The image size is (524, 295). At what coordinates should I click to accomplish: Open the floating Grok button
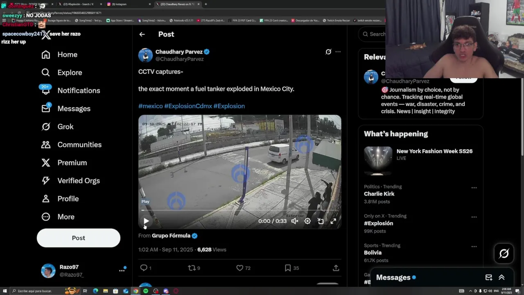click(x=504, y=254)
